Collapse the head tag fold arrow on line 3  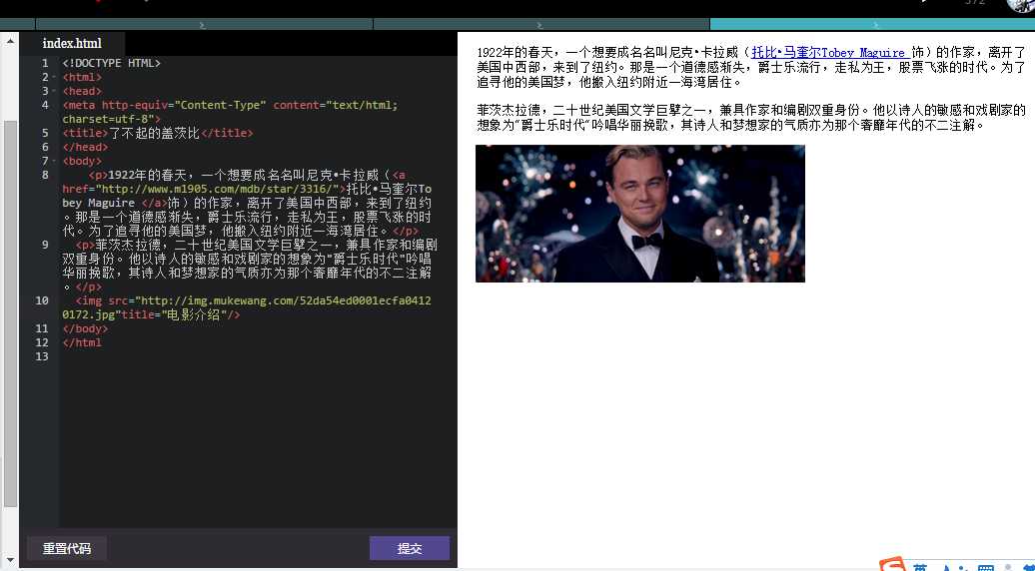click(54, 91)
